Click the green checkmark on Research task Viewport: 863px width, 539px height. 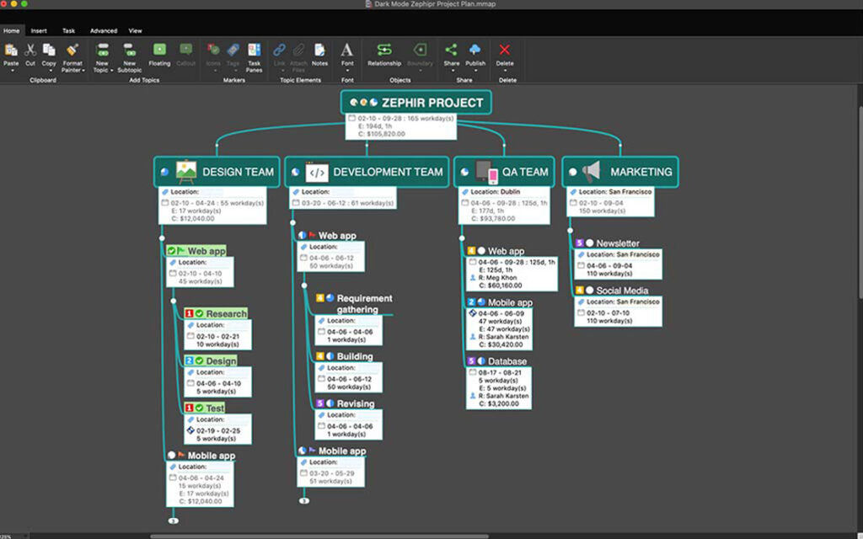click(200, 313)
